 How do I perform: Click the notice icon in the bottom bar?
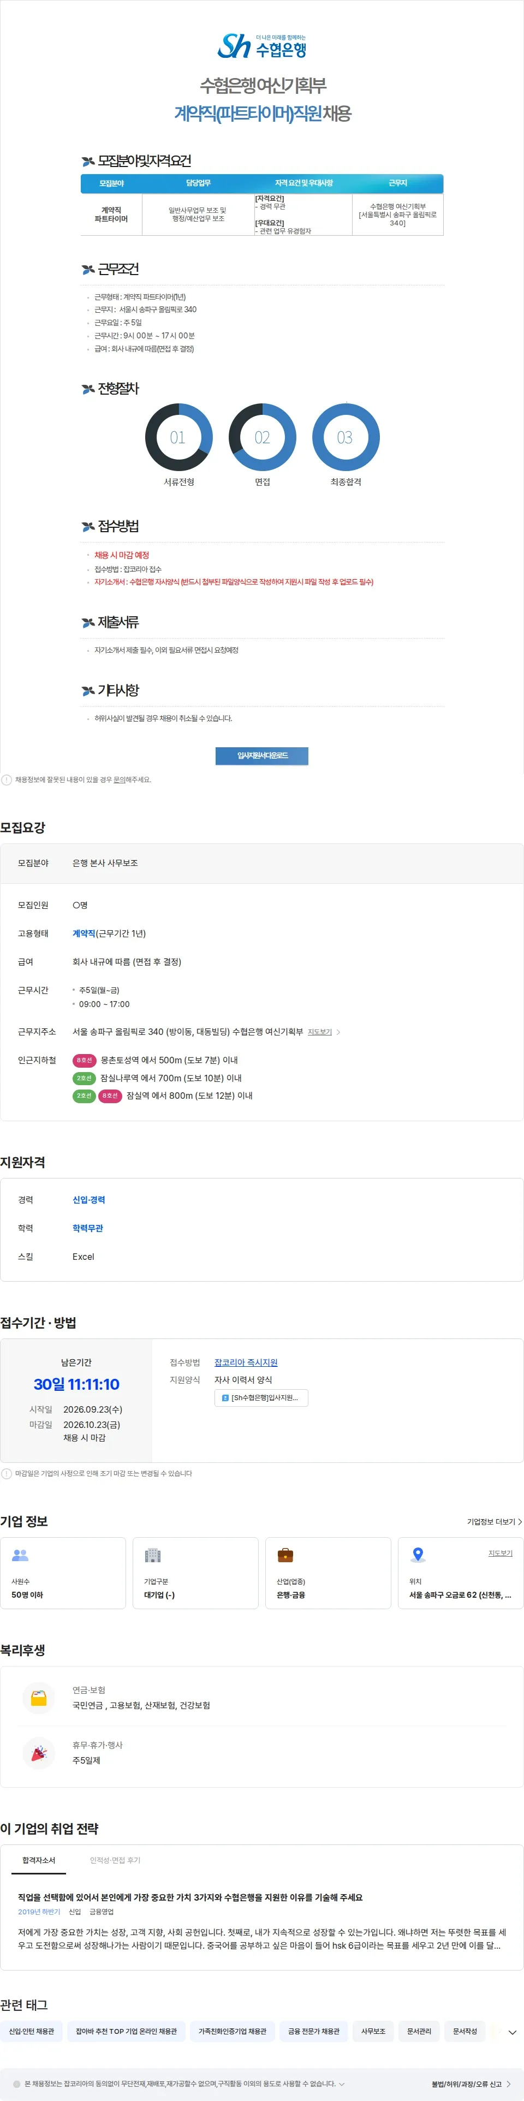16,2084
